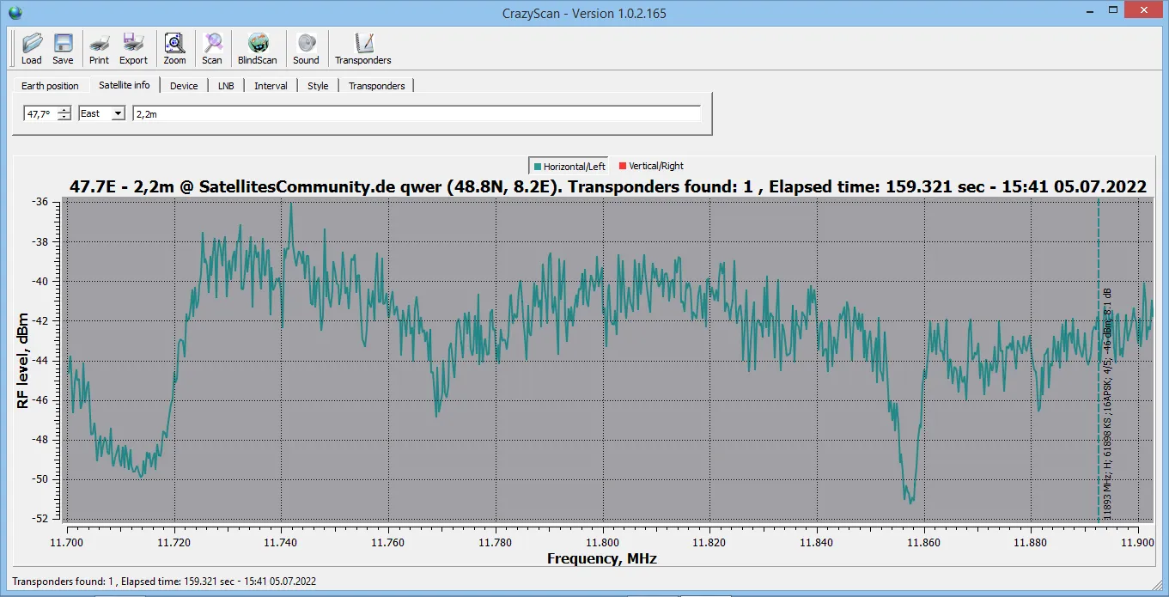The image size is (1169, 597).
Task: Switch to the Earth position tab
Action: coord(50,86)
